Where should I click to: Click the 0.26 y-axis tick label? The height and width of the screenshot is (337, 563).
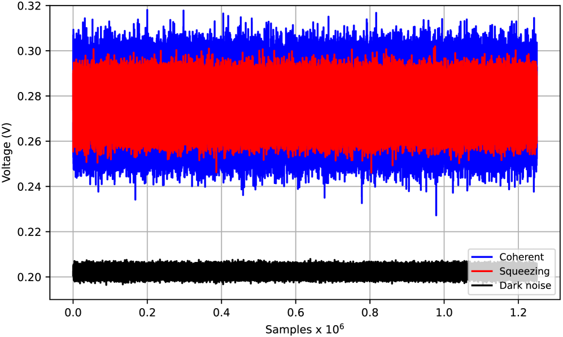point(29,141)
